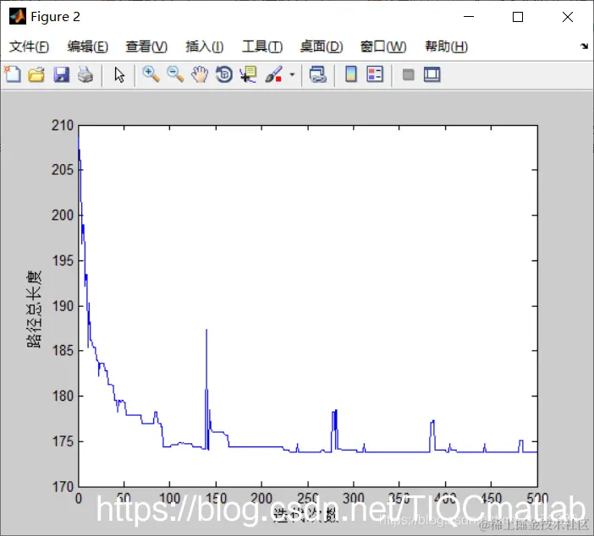Click the y-axis tick label 210
The height and width of the screenshot is (536, 594).
63,125
